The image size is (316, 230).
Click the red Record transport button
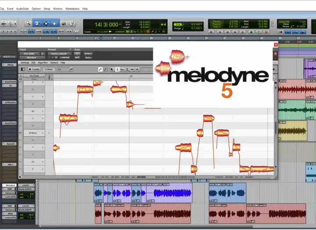pos(266,32)
